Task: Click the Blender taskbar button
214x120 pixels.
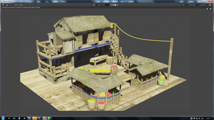Action: pyautogui.click(x=44, y=118)
